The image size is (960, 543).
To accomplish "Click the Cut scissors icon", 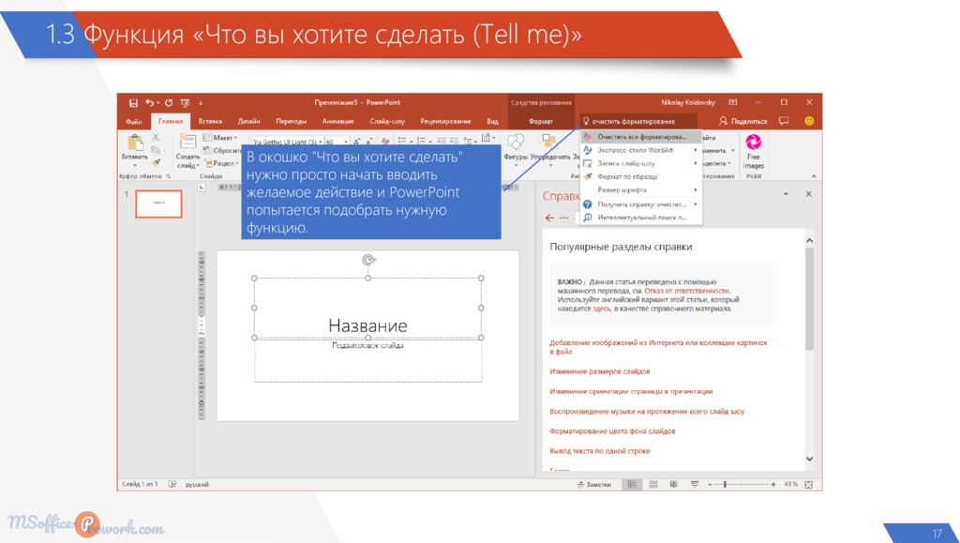I will (x=157, y=138).
